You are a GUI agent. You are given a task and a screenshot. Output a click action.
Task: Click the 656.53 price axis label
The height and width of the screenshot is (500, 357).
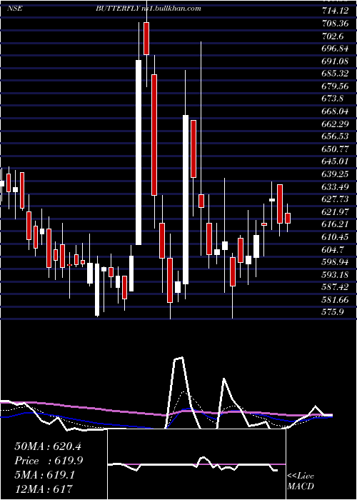[x=334, y=136]
